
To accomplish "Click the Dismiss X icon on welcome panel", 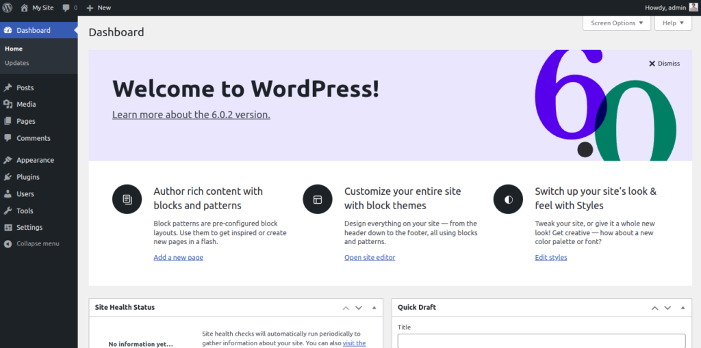I will 652,64.
